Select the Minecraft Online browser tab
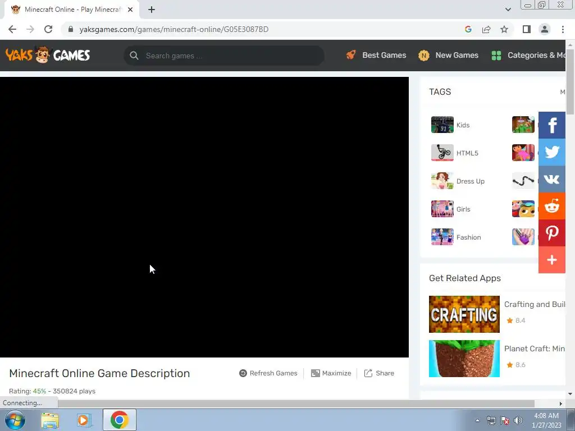This screenshot has height=431, width=575. (72, 10)
